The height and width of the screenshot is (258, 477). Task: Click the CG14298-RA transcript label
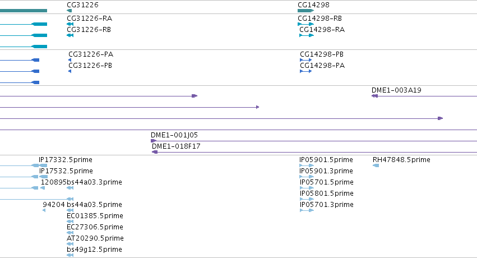322,30
